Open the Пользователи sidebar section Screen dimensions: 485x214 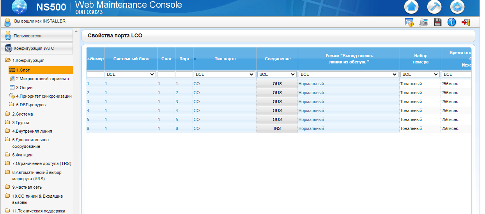(37, 36)
